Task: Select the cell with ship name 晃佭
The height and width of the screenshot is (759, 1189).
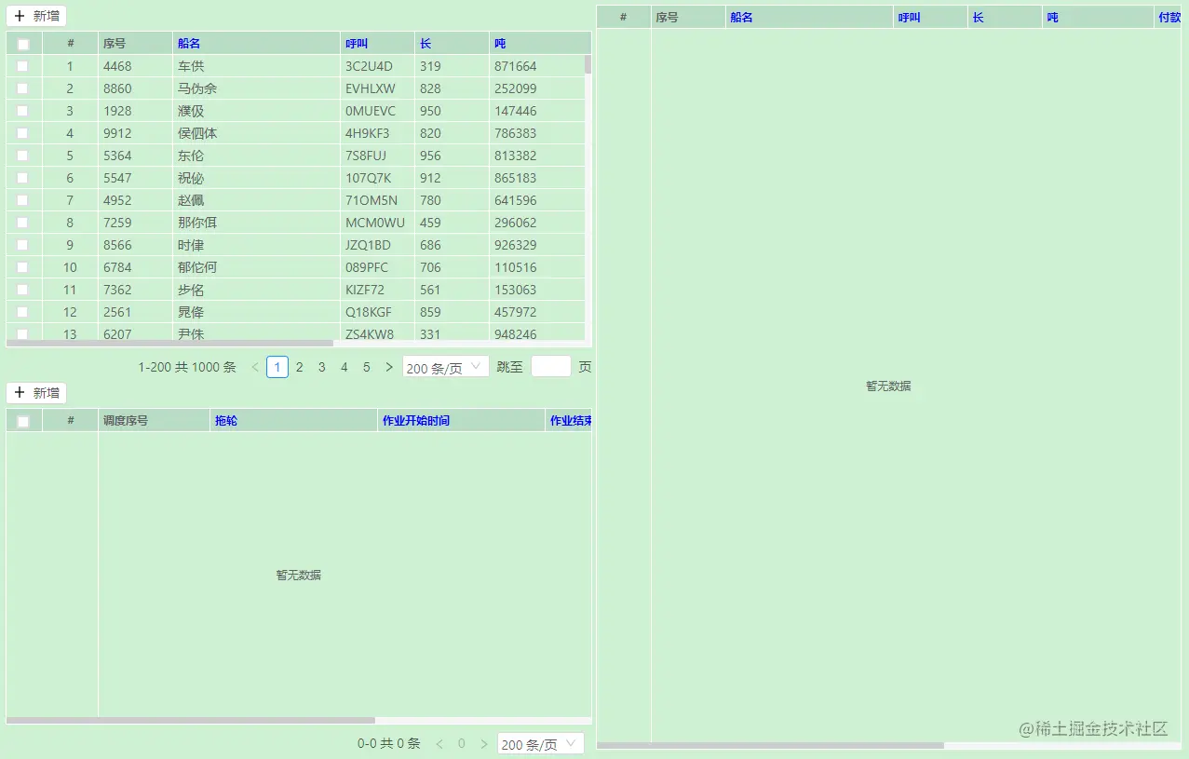Action: coord(257,312)
